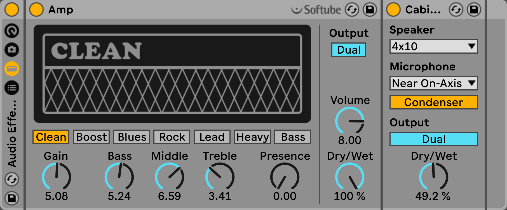Click the CLEAN amp display image
507x210 pixels.
(172, 74)
